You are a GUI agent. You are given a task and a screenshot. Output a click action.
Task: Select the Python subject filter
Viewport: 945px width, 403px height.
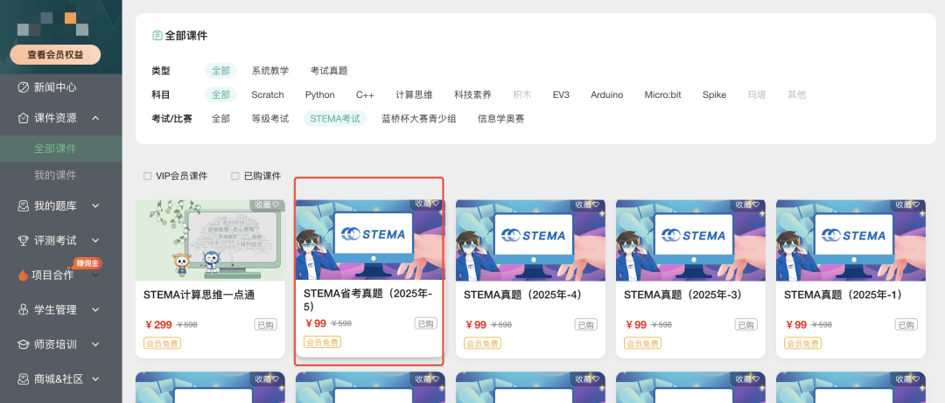[x=319, y=94]
